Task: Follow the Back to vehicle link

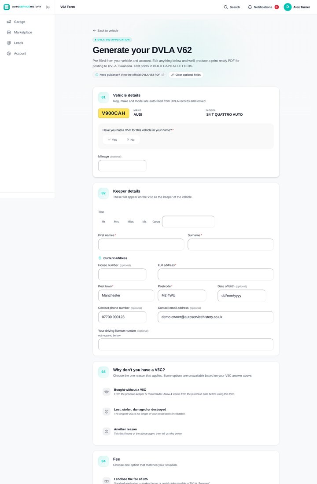Action: point(105,30)
